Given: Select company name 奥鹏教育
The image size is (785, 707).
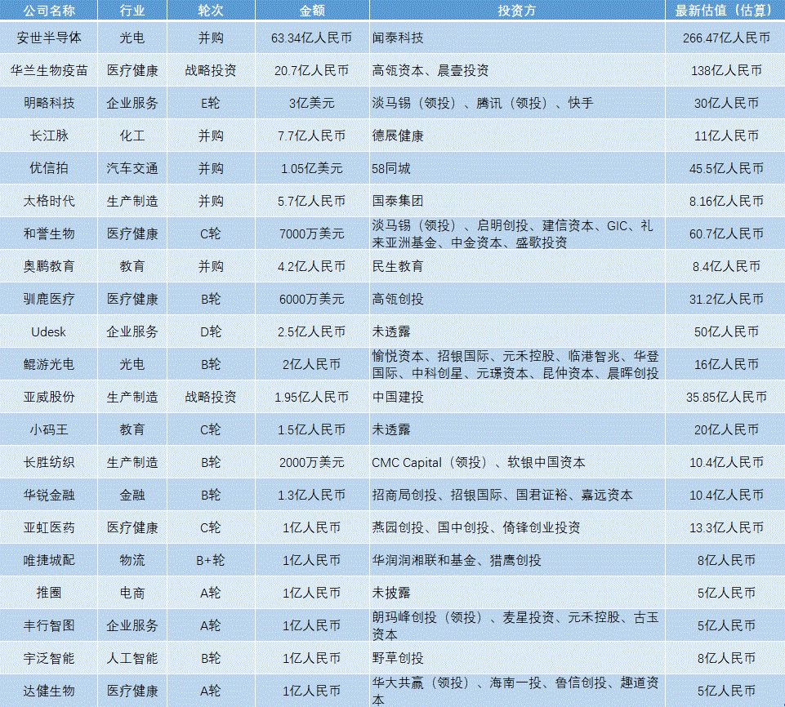Looking at the screenshot, I should pyautogui.click(x=48, y=265).
